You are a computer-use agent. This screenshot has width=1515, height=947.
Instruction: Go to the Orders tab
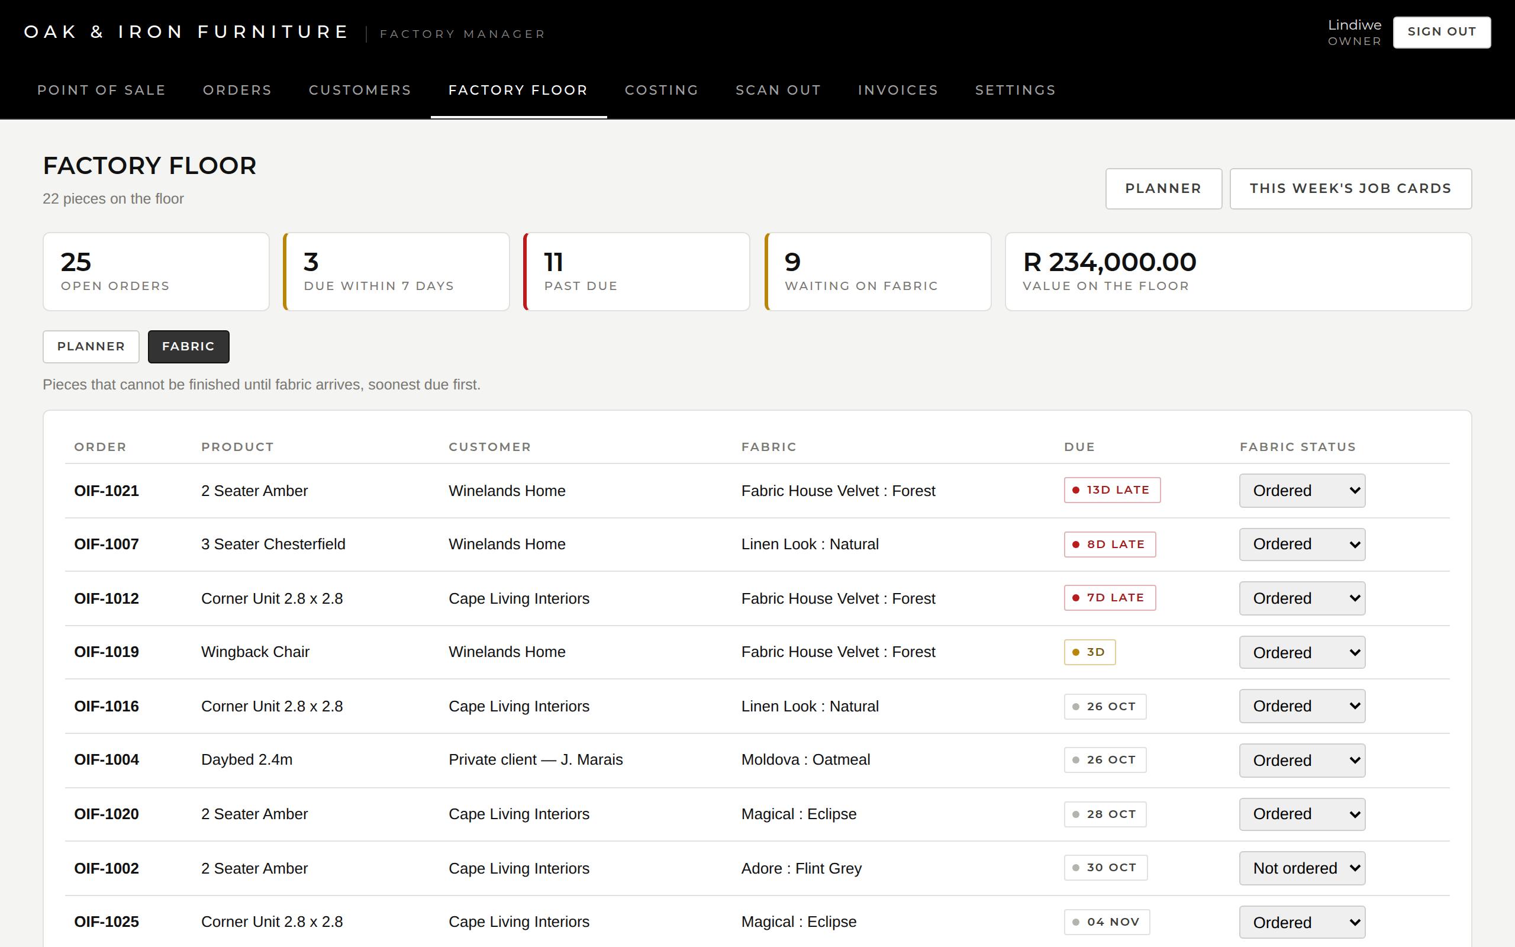[x=237, y=90]
